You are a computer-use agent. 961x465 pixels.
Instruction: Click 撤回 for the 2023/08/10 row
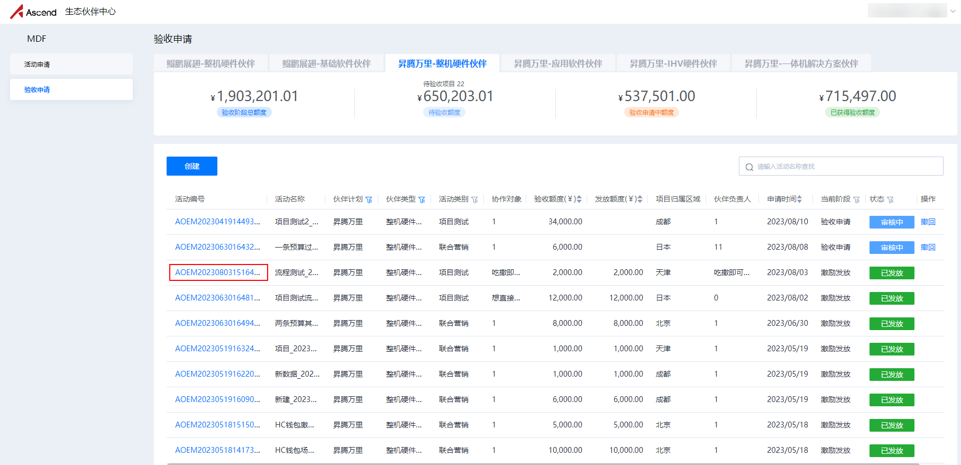pyautogui.click(x=928, y=222)
